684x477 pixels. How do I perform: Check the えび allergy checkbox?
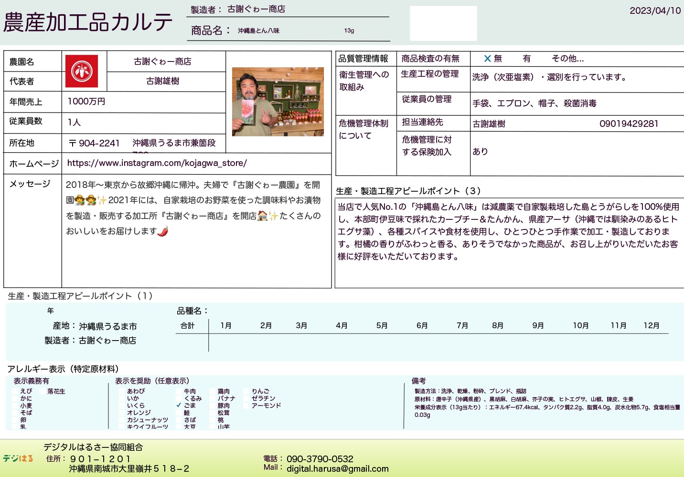pos(15,391)
